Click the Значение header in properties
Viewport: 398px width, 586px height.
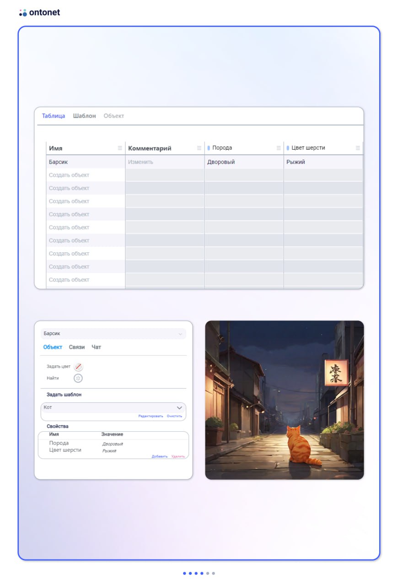coord(112,434)
